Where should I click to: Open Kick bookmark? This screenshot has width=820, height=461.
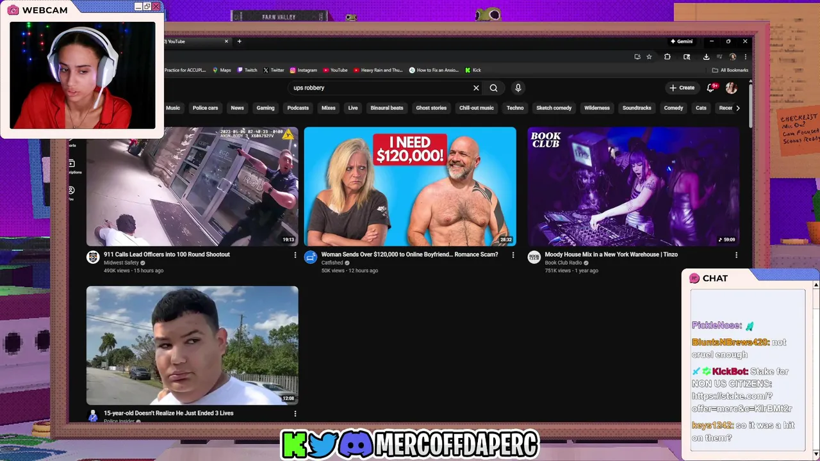[473, 70]
